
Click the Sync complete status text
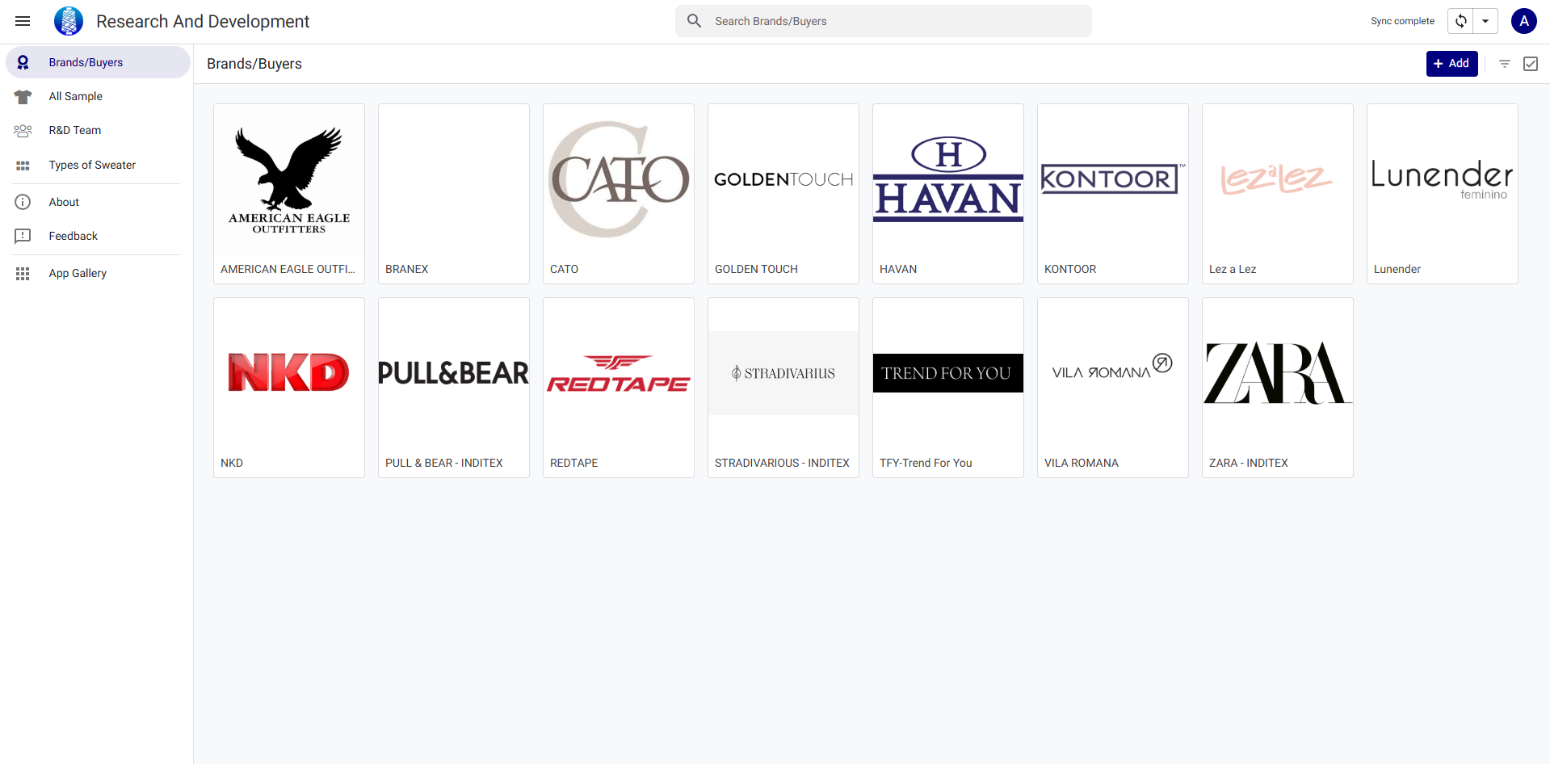(x=1402, y=21)
